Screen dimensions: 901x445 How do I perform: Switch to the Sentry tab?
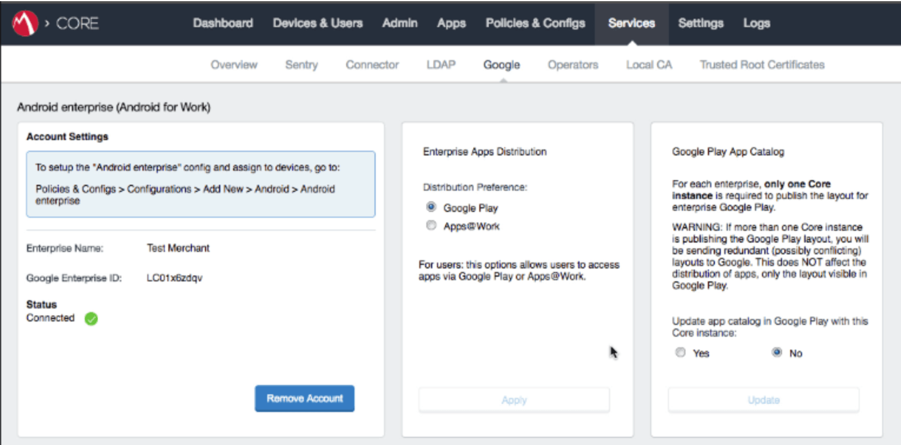click(302, 65)
